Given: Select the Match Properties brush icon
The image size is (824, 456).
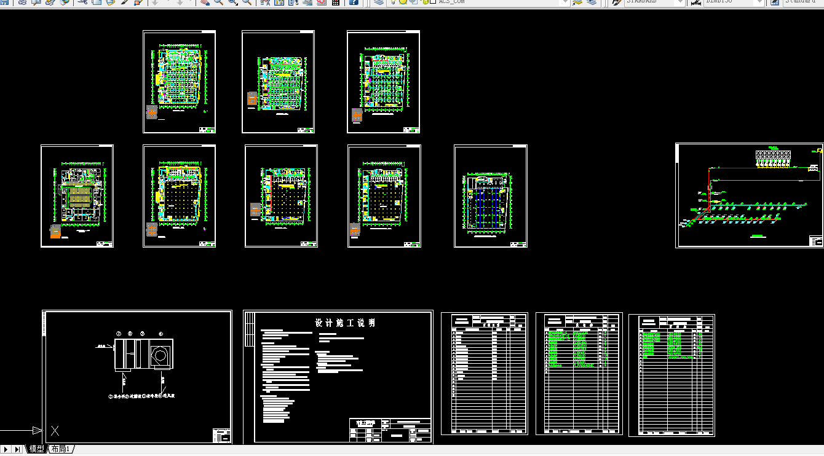Looking at the screenshot, I should tap(125, 2).
